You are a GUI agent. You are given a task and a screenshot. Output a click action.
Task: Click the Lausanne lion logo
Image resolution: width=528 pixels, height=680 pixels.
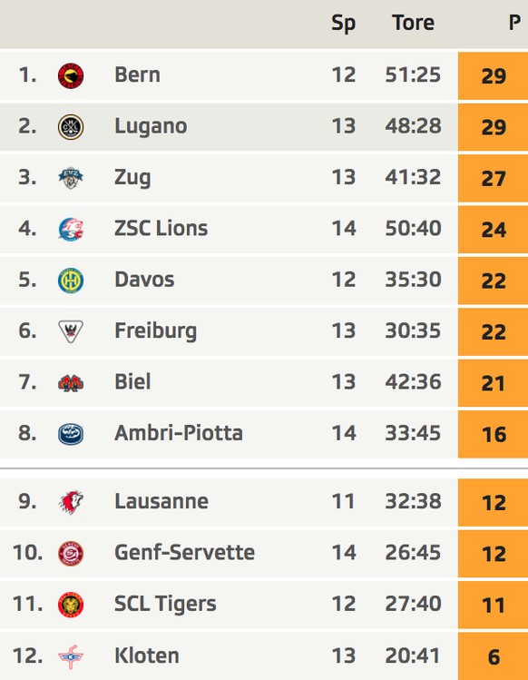click(x=71, y=502)
